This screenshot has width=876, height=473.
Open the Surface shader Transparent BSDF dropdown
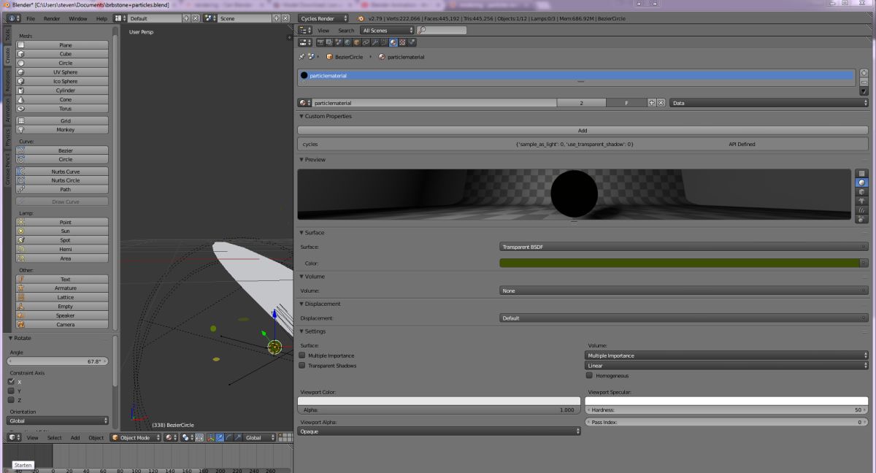tap(684, 247)
